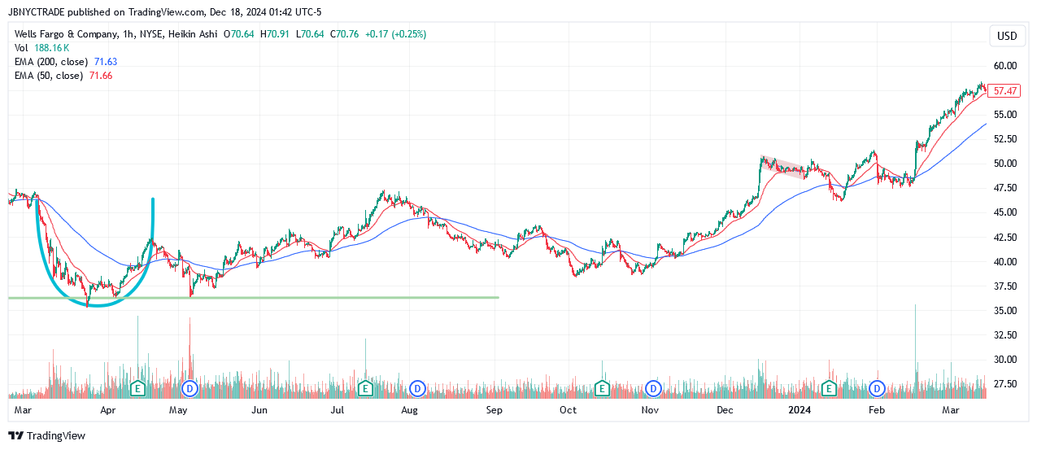The height and width of the screenshot is (450, 1037).
Task: Click the April earnings E marker
Action: (x=137, y=387)
